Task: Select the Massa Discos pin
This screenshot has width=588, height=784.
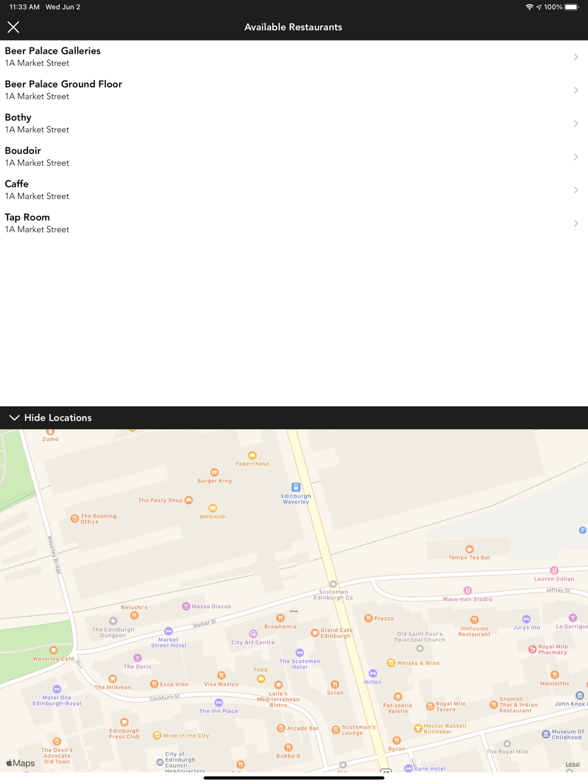Action: coord(186,607)
